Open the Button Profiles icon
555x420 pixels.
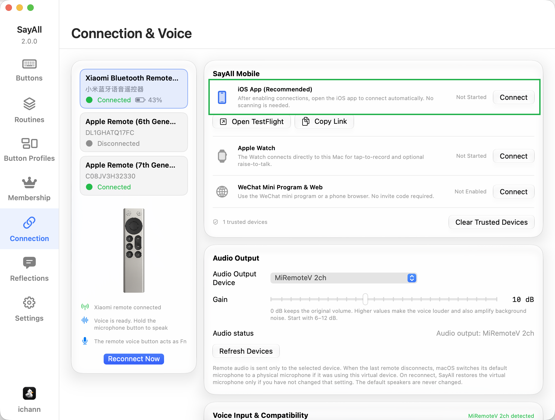click(x=29, y=143)
